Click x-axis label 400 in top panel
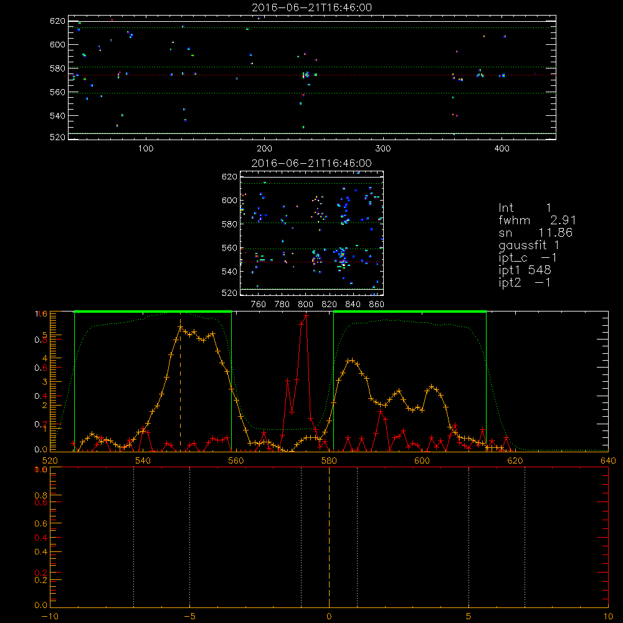The image size is (623, 623). pos(502,148)
